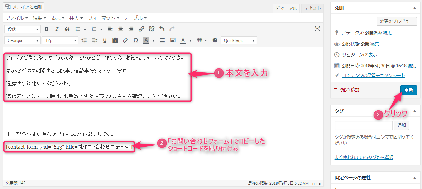The width and height of the screenshot is (422, 189).
Task: Collapse the 固定ページの属性 panel arrow
Action: (x=414, y=178)
